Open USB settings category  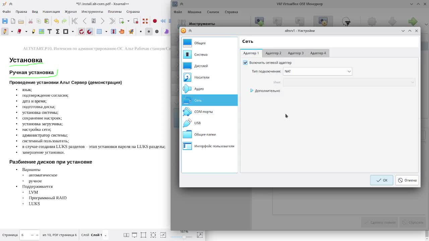209,123
